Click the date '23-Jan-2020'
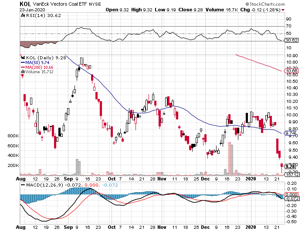This screenshot has height=231, width=305. point(32,10)
